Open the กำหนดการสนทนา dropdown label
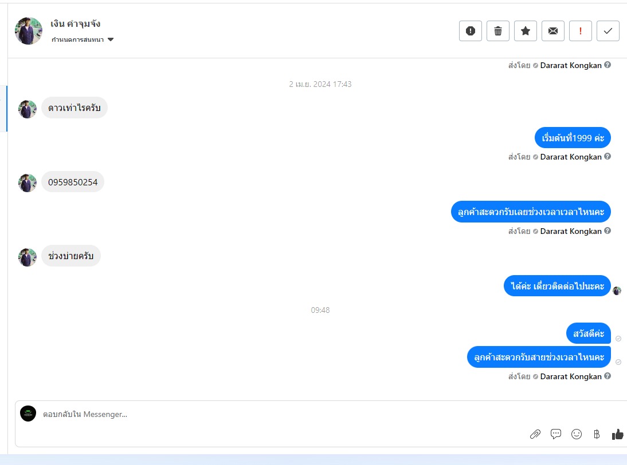Screen dimensions: 627x465 [77, 39]
